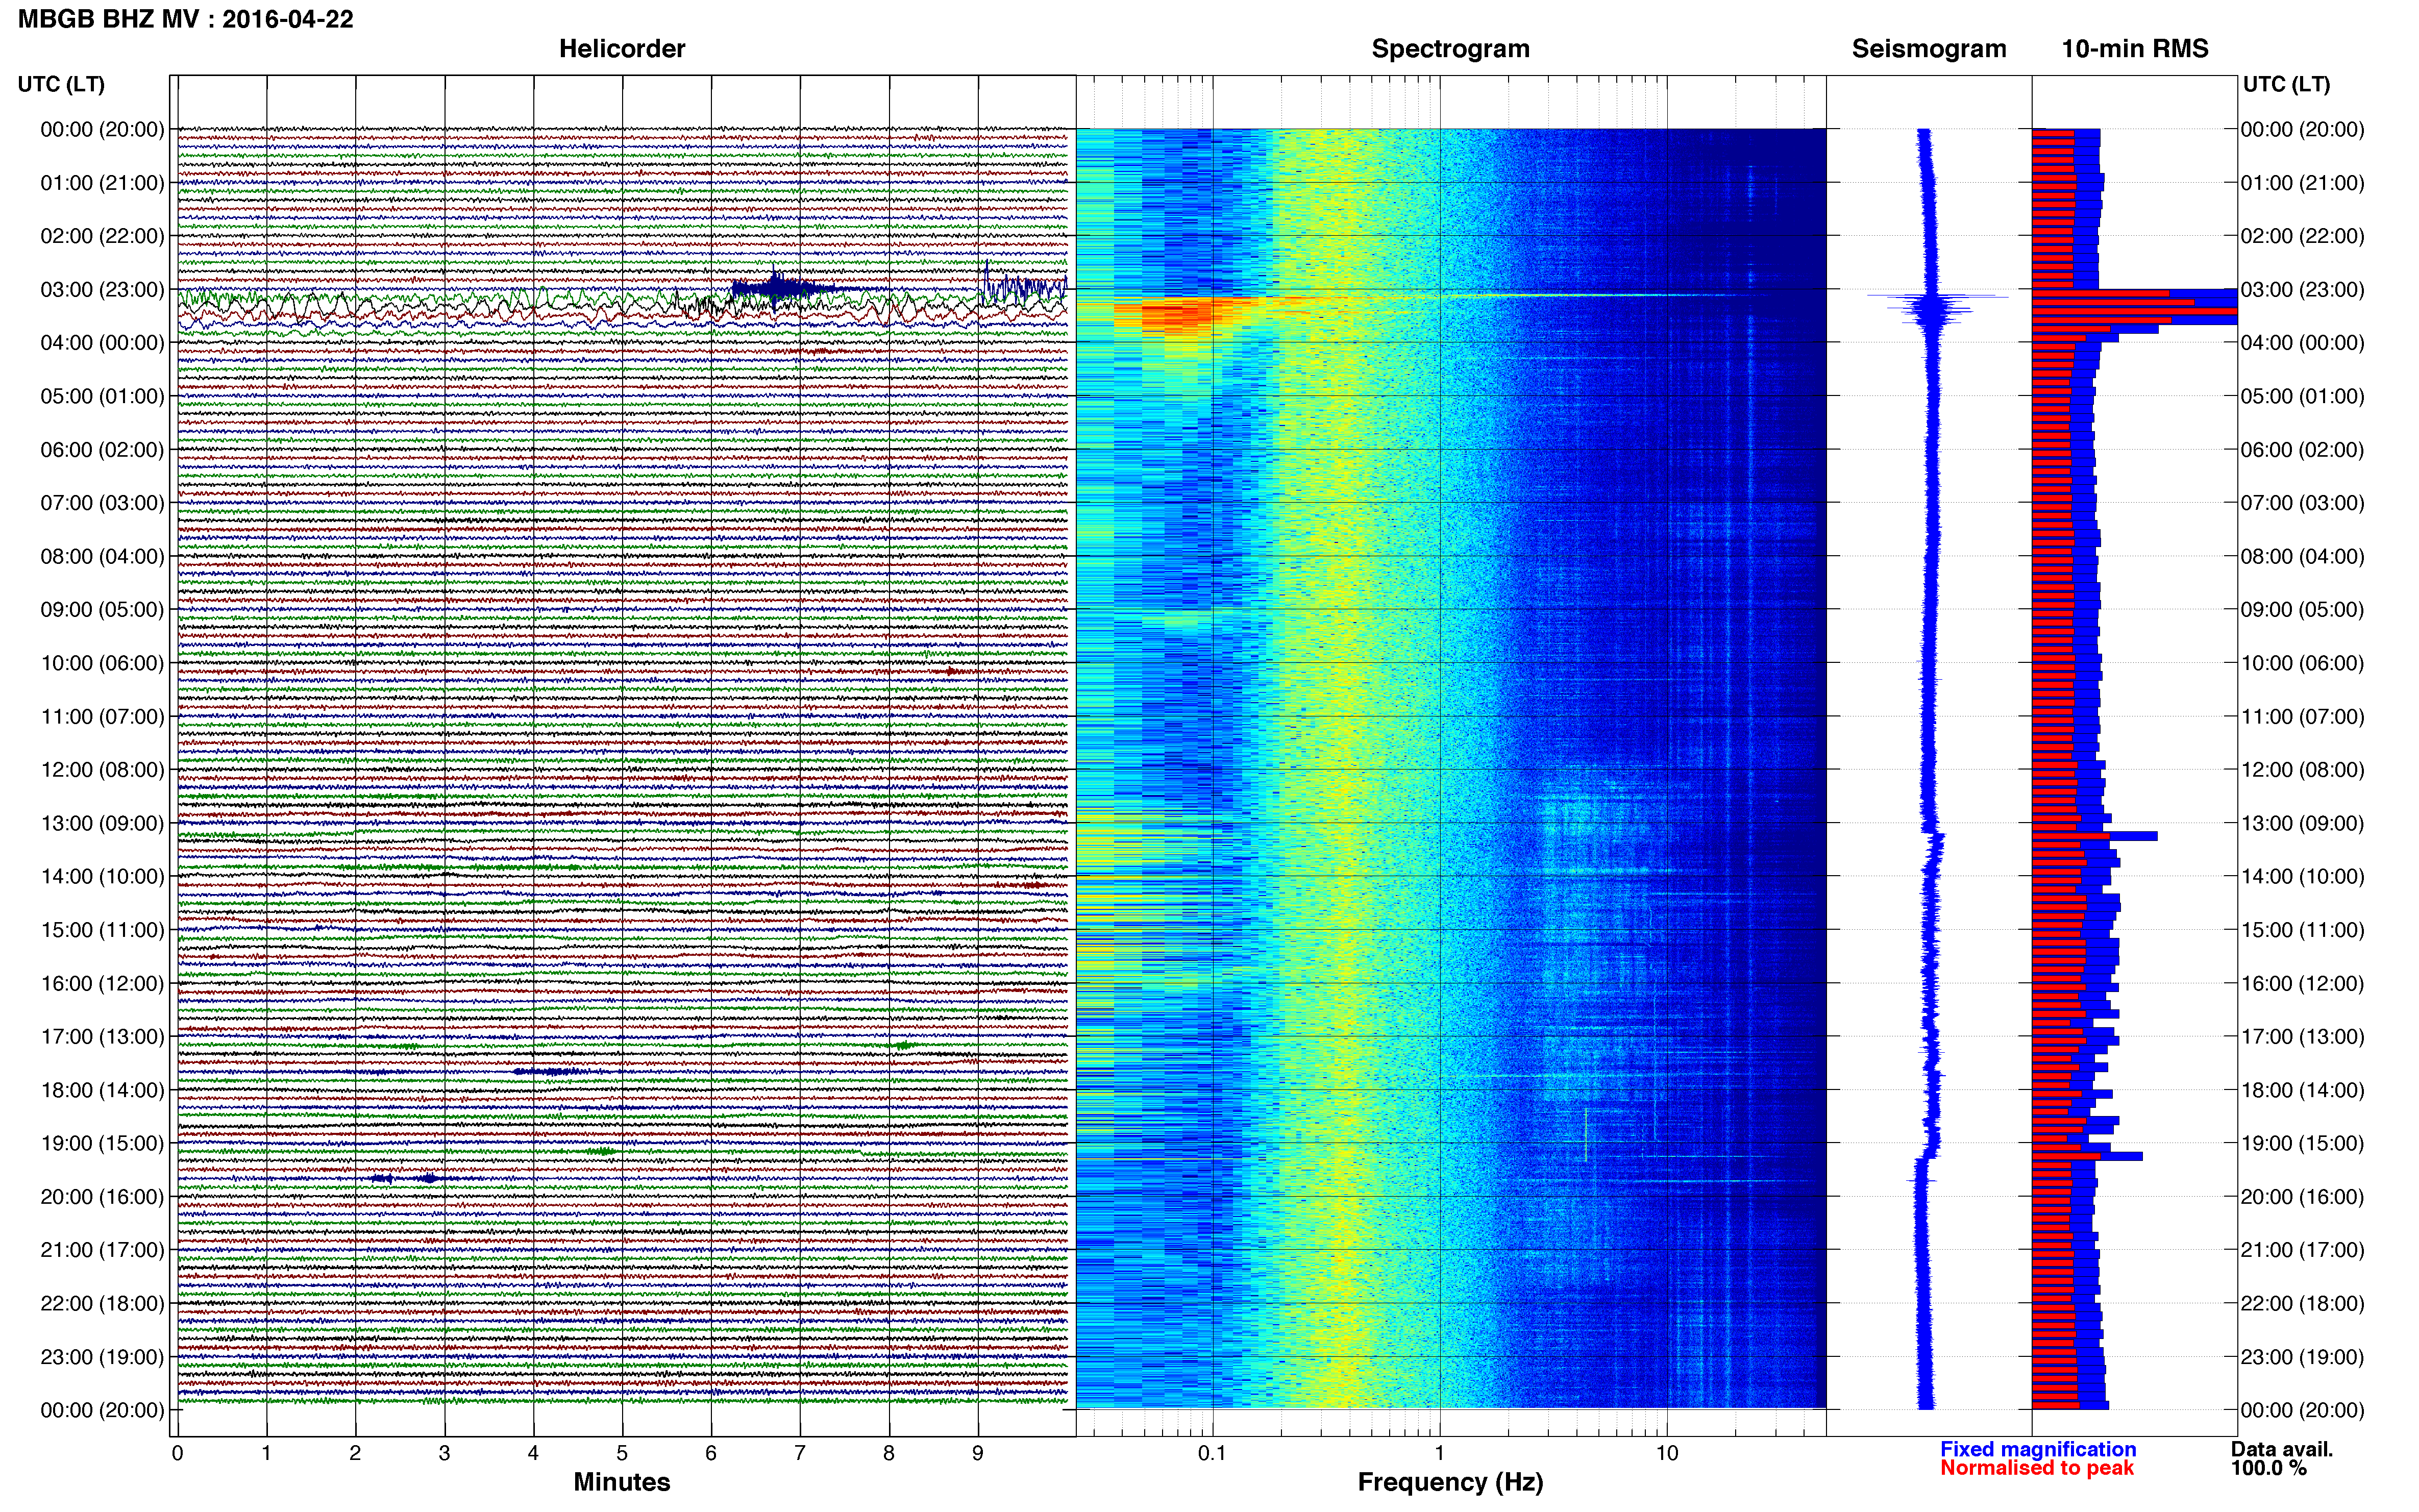
Task: Click RMS-side time label "11:00 (07:00)"
Action: tap(2302, 717)
